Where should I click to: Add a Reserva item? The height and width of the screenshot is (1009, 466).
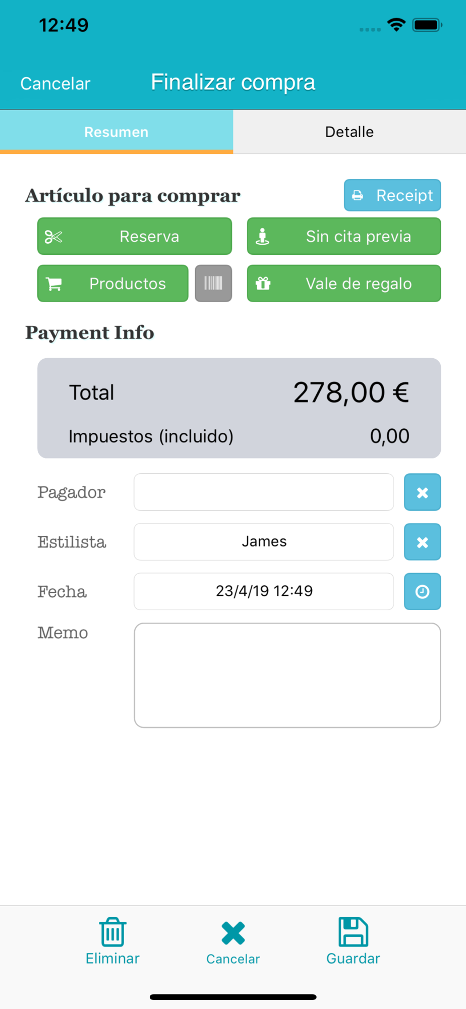tap(135, 236)
